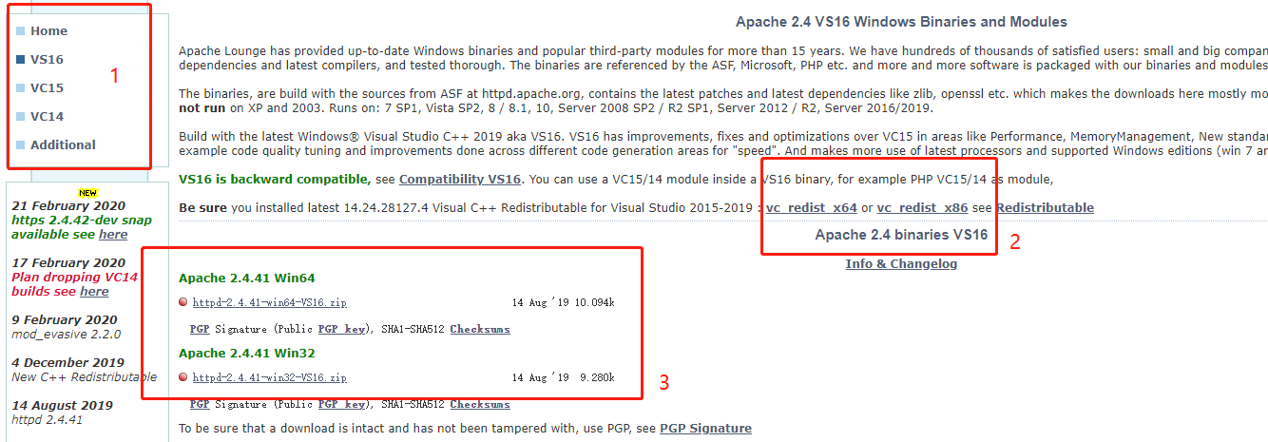The image size is (1268, 442).
Task: Click the square bullet beside VC14
Action: [21, 117]
